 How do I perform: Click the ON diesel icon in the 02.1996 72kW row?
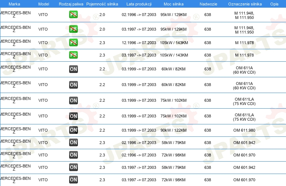pyautogui.click(x=74, y=155)
